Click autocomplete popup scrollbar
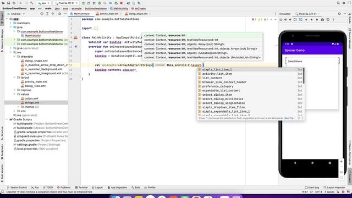352x198 pixels. [x=304, y=76]
